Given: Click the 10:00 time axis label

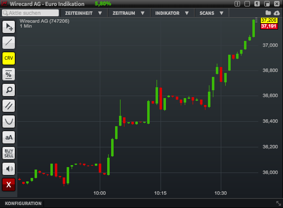Looking at the screenshot, I should pyautogui.click(x=100, y=193).
